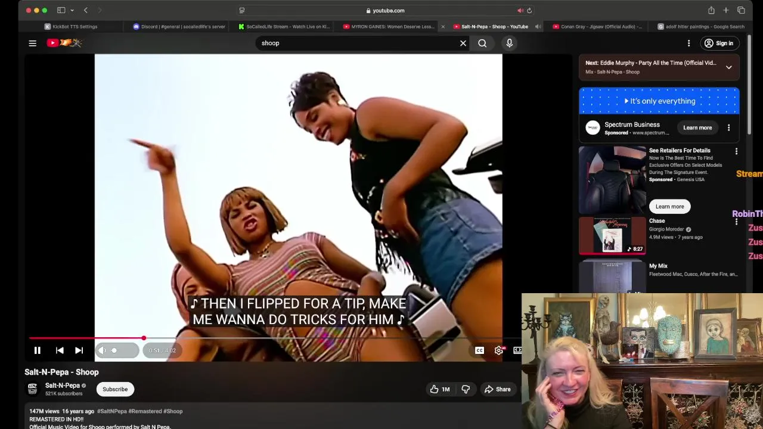Like the video with the thumbs up
The height and width of the screenshot is (429, 763).
tap(439, 389)
